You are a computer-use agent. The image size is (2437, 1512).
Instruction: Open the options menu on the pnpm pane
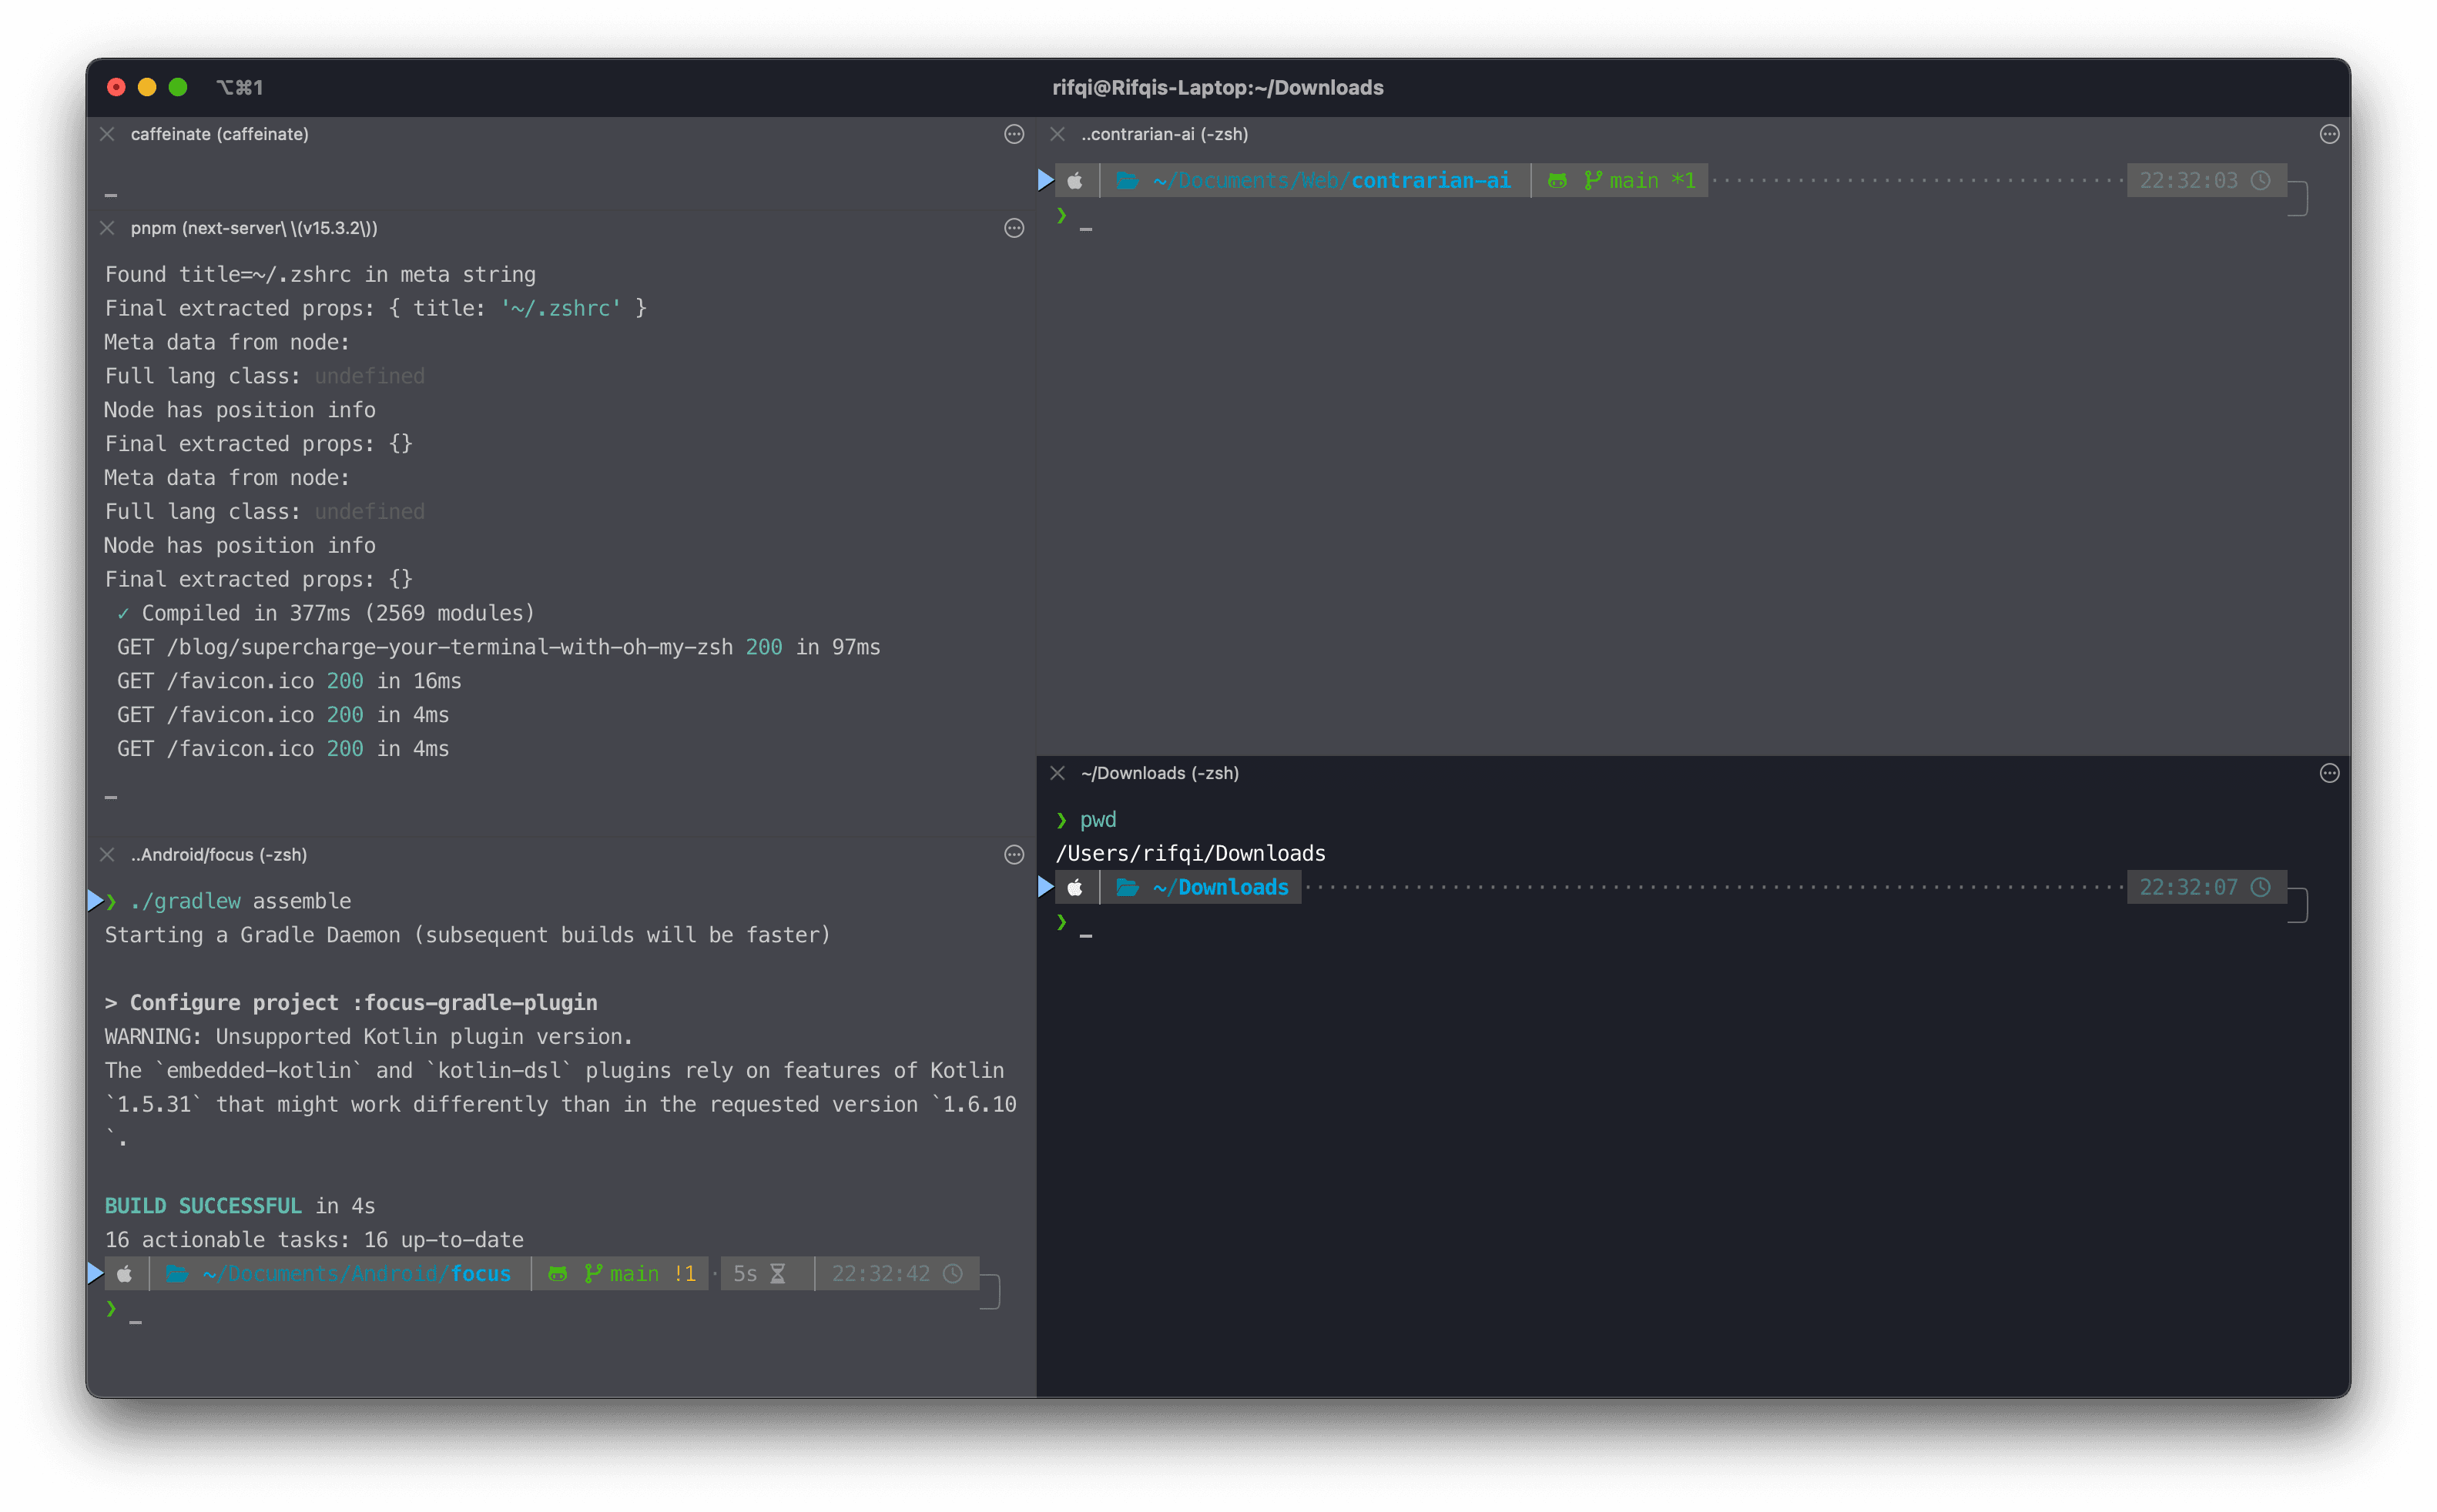tap(1014, 228)
